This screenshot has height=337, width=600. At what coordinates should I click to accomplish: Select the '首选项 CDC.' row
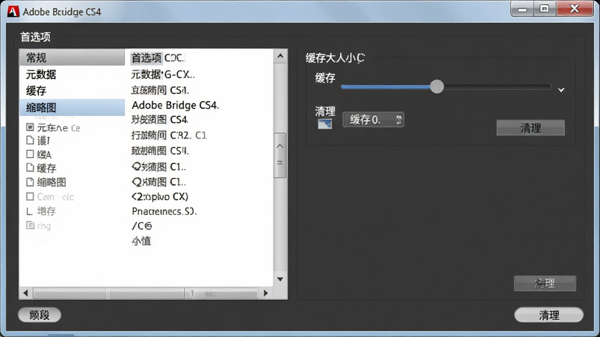(x=158, y=58)
